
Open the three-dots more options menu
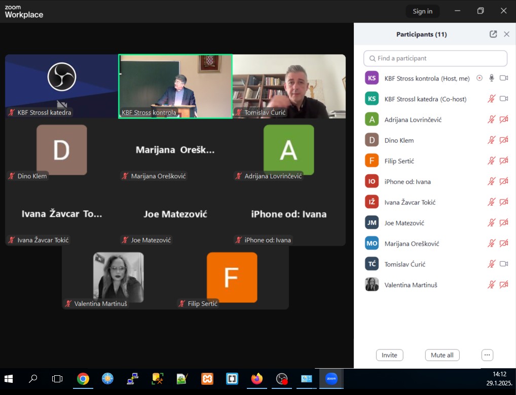click(487, 355)
